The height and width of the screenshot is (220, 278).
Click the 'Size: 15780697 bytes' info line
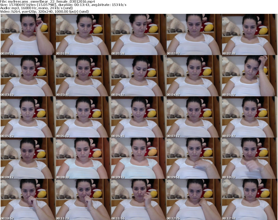click(x=63, y=5)
